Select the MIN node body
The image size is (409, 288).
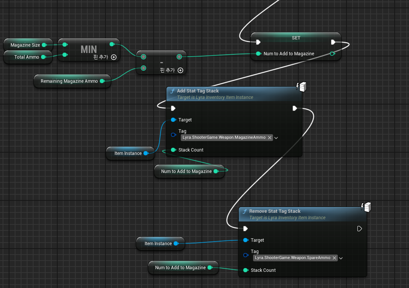tap(89, 50)
